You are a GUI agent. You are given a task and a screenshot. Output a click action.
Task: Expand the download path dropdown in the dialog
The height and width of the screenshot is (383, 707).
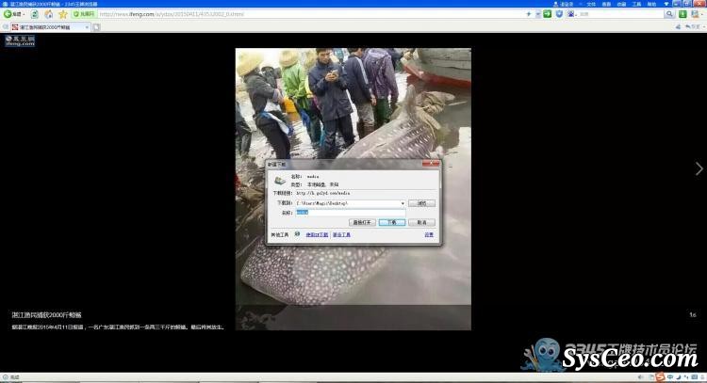[x=403, y=202]
